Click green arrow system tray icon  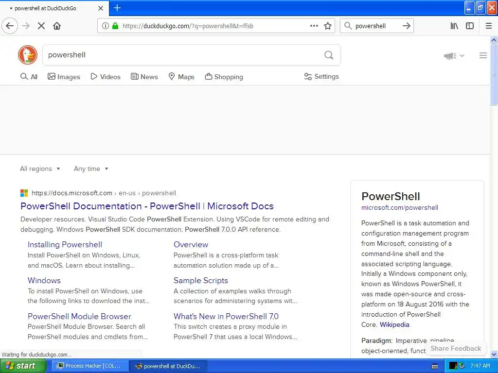[462, 366]
